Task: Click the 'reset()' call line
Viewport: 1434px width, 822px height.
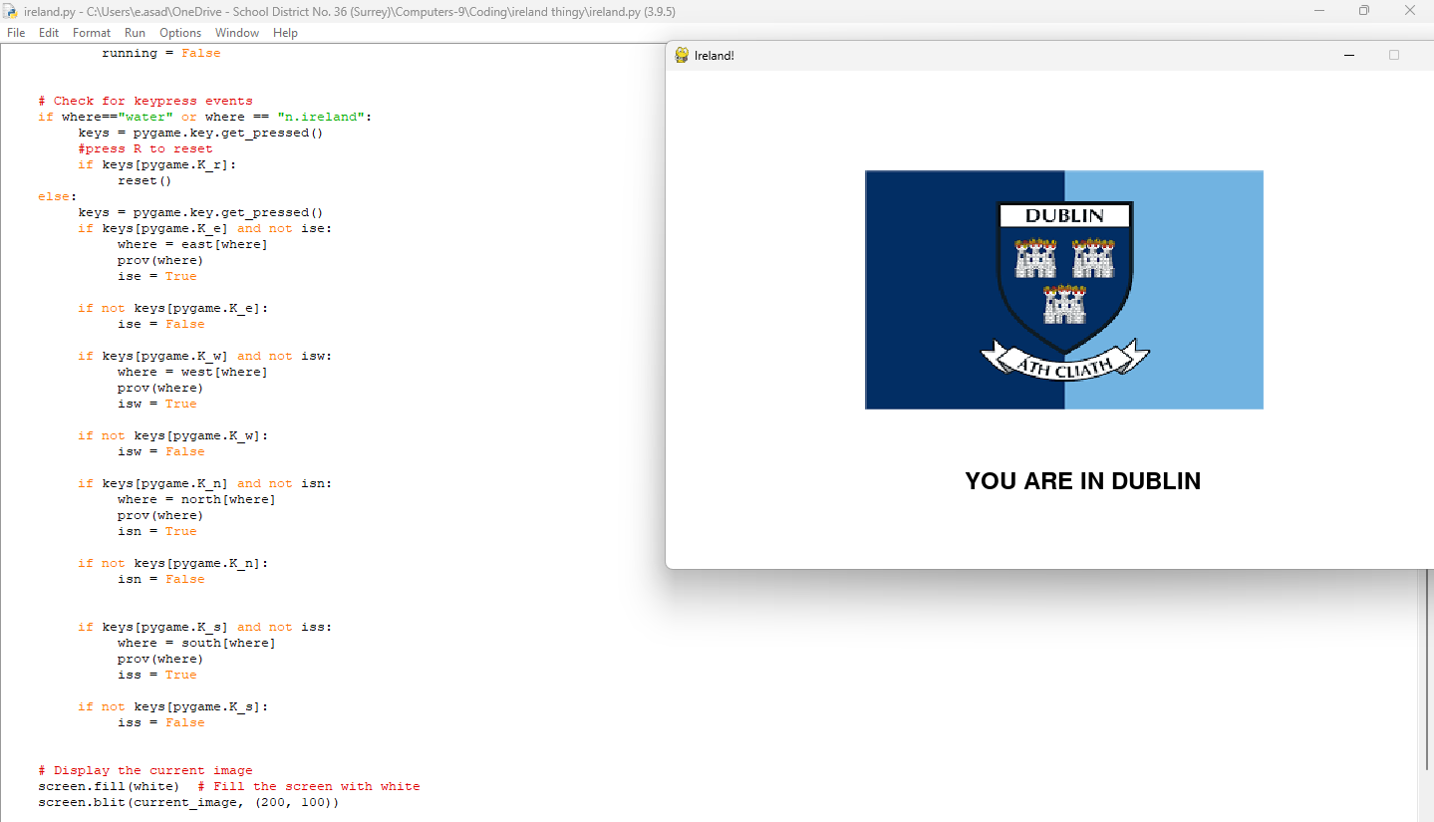Action: coord(144,180)
